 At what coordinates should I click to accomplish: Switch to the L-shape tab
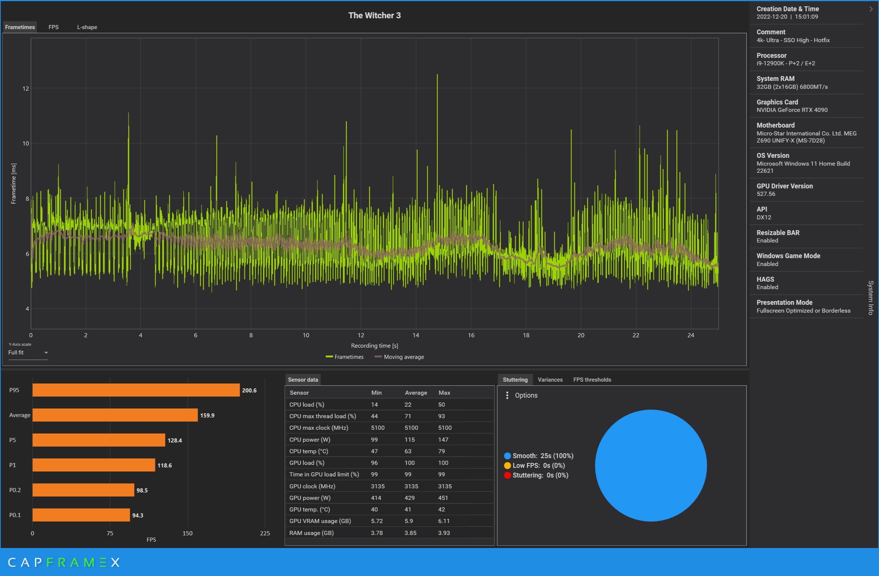pos(87,27)
